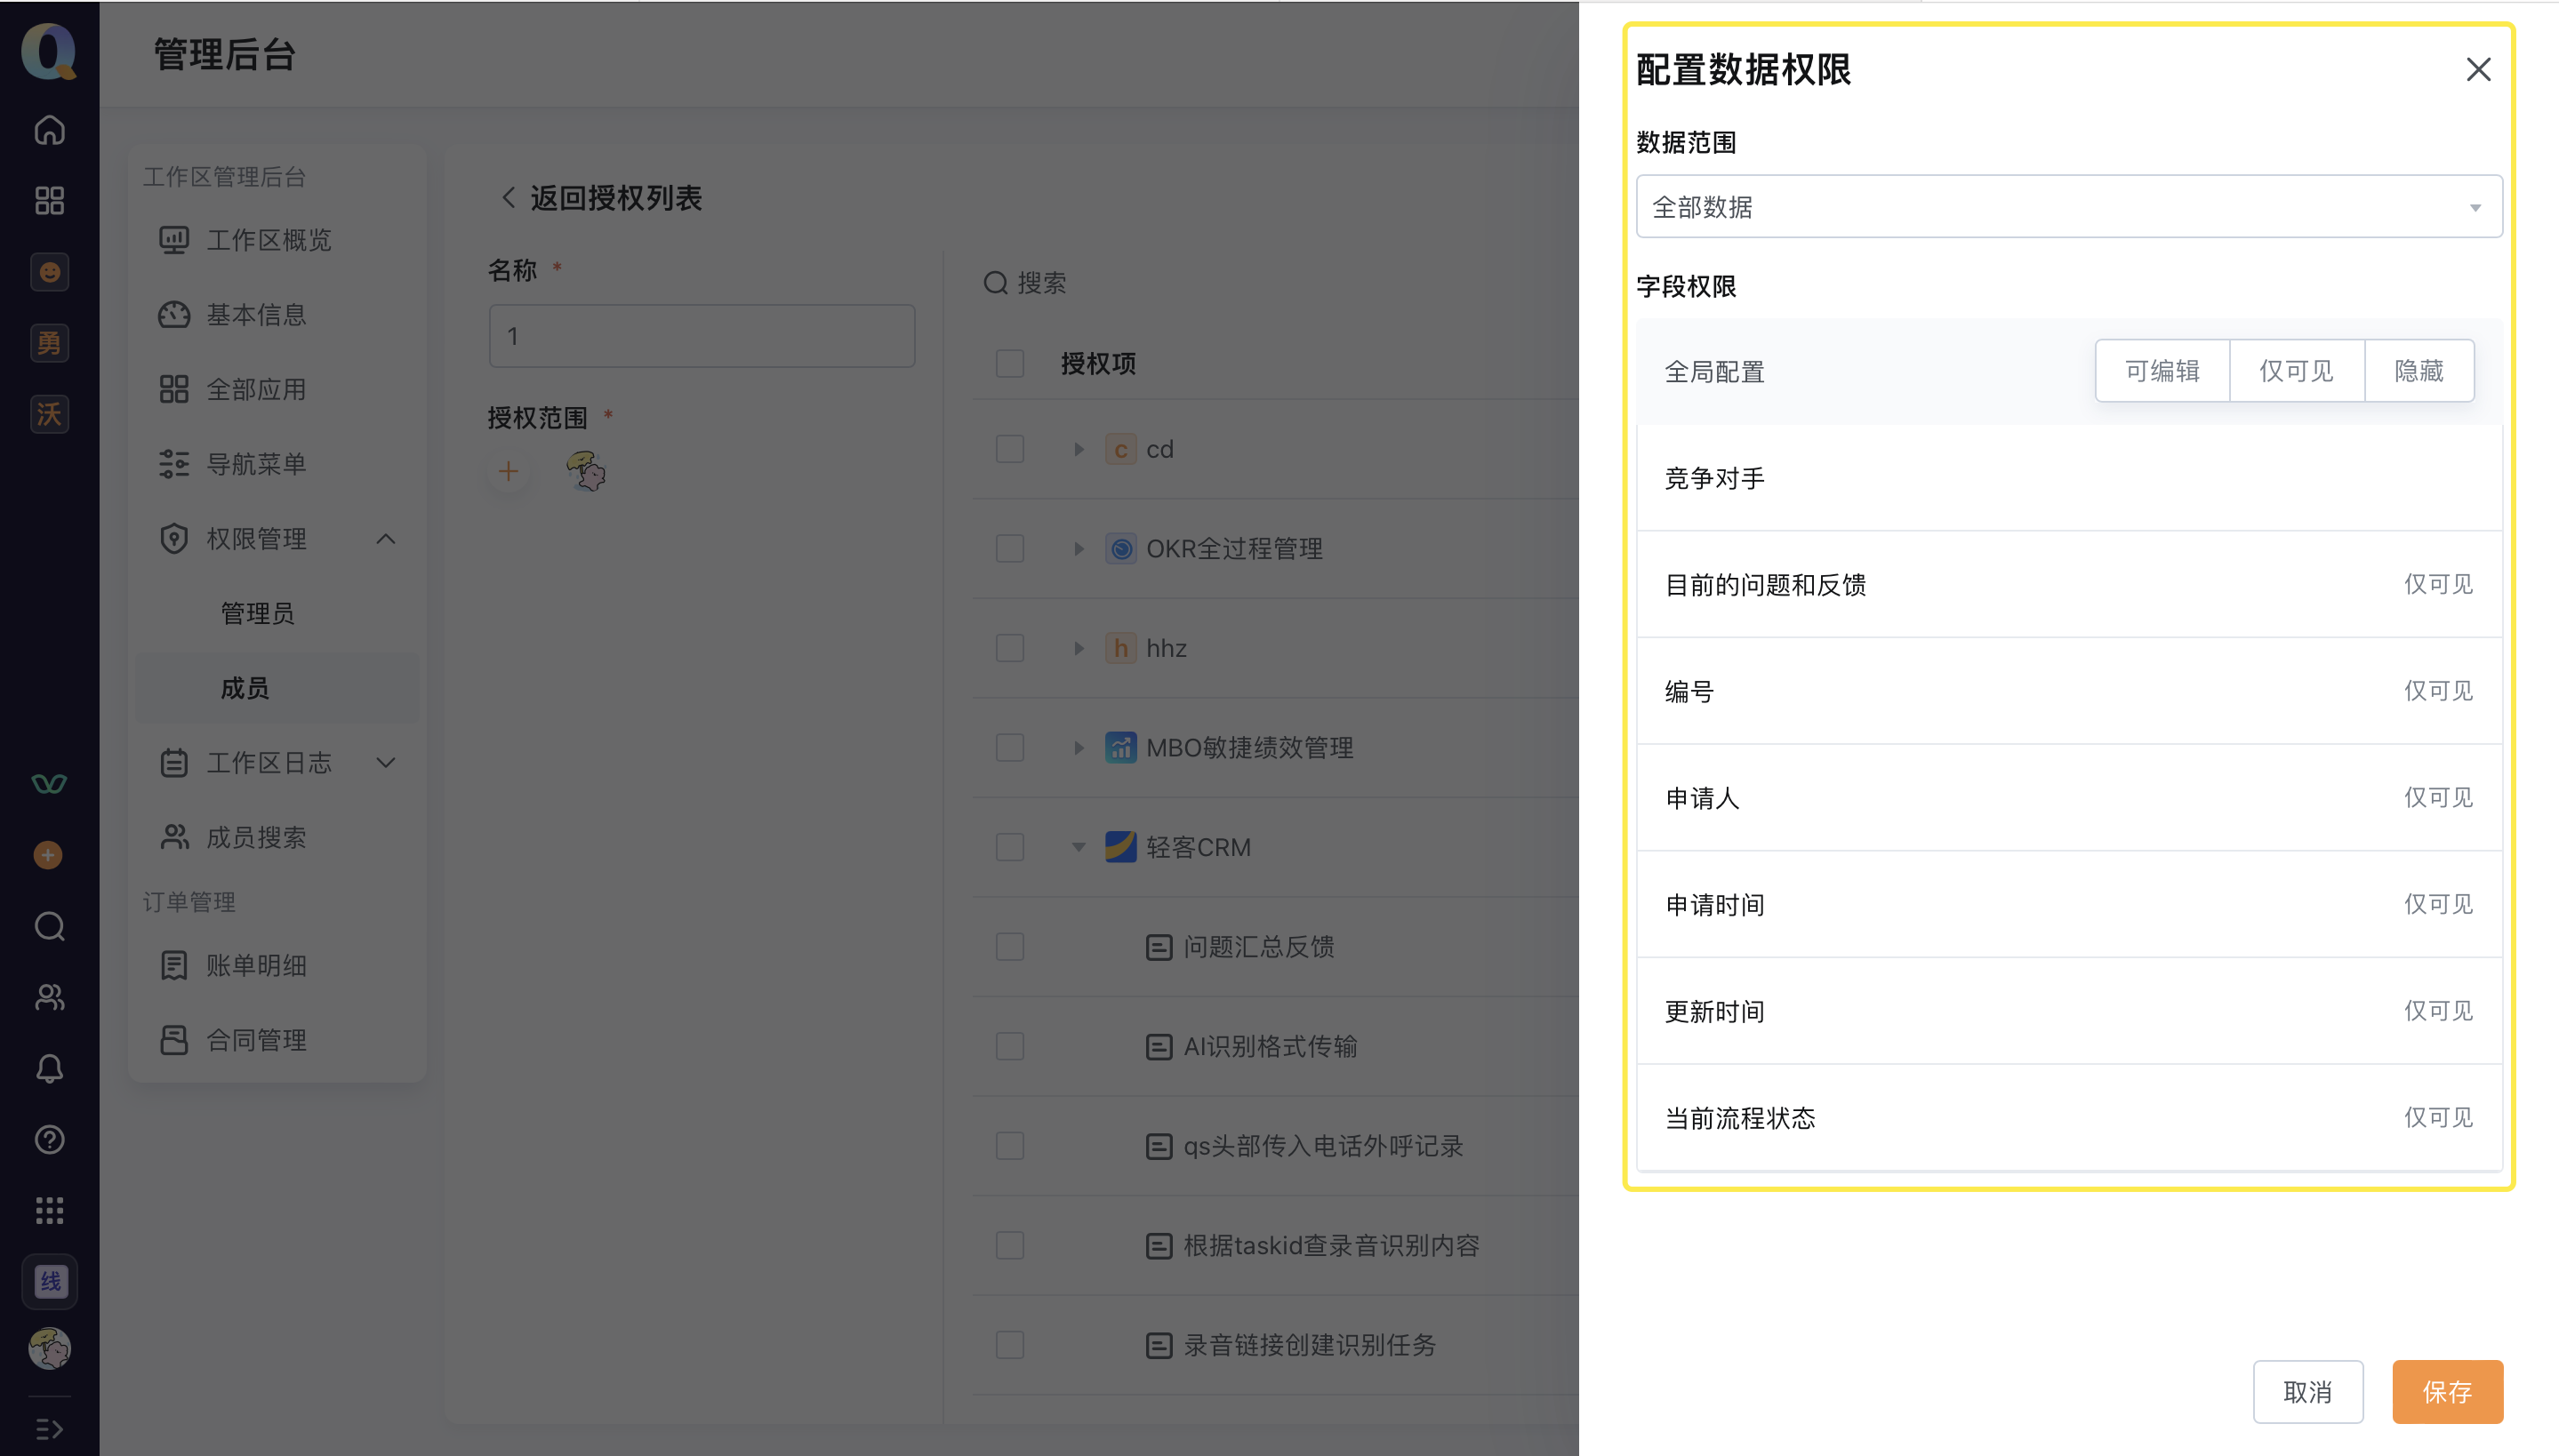The image size is (2559, 1456).
Task: Switch to the 沃 workspace icon
Action: (x=49, y=414)
